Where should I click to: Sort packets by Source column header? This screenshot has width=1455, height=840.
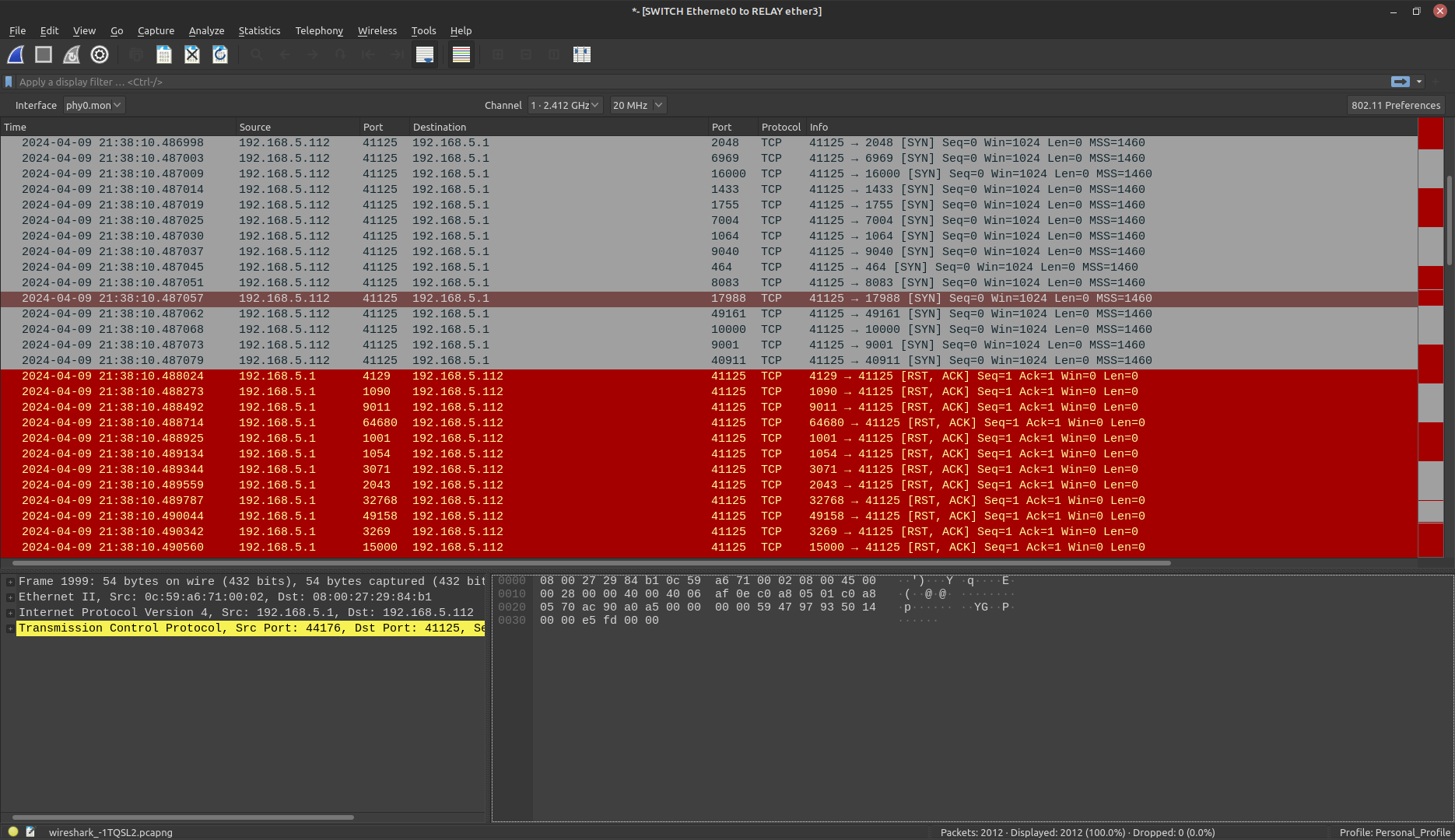(297, 127)
